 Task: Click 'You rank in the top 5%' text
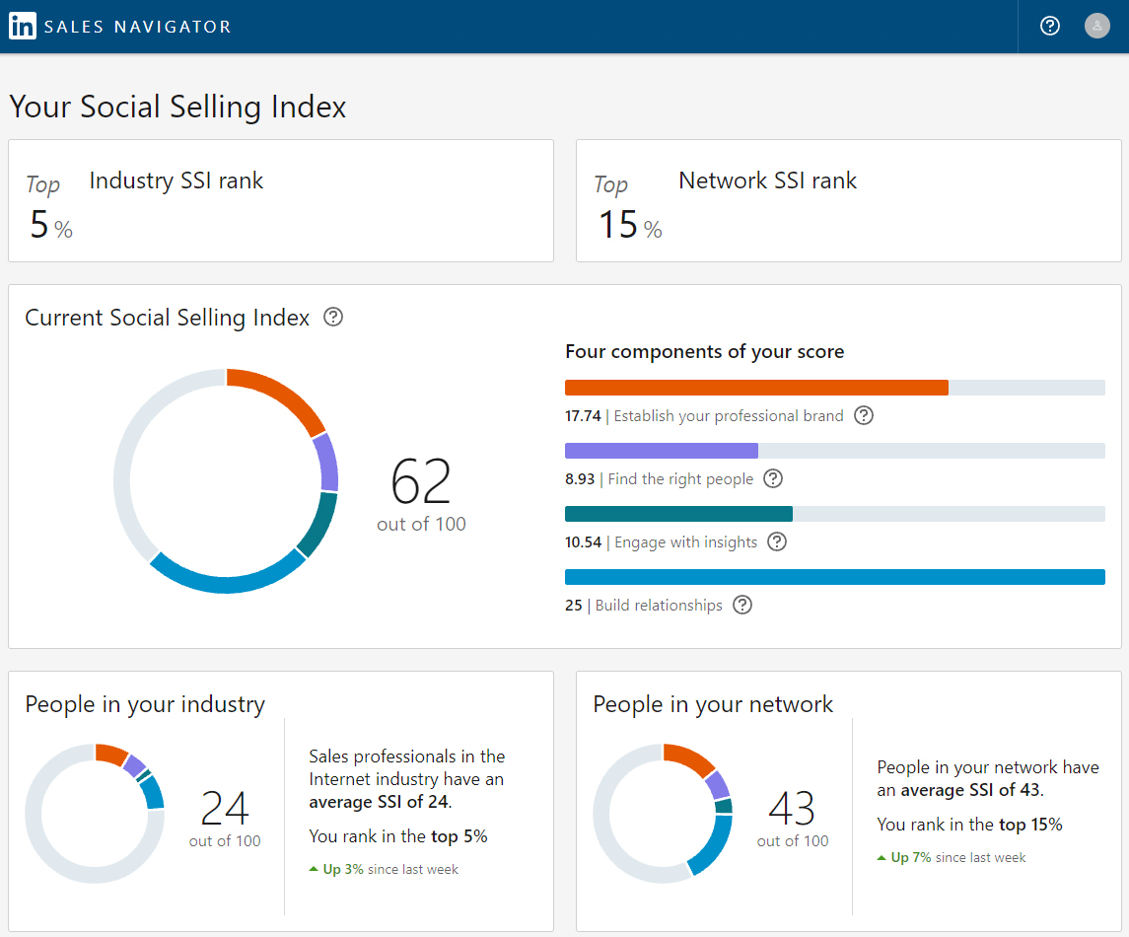398,836
